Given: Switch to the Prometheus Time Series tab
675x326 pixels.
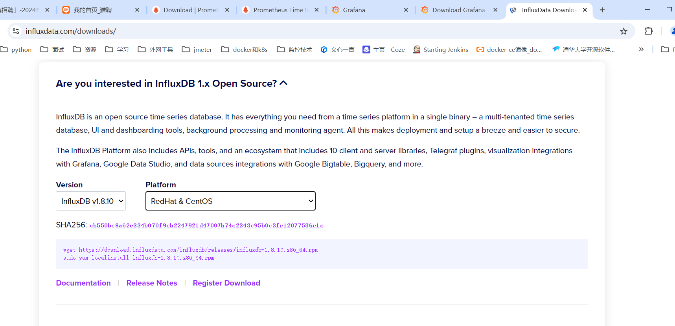Looking at the screenshot, I should click(281, 10).
